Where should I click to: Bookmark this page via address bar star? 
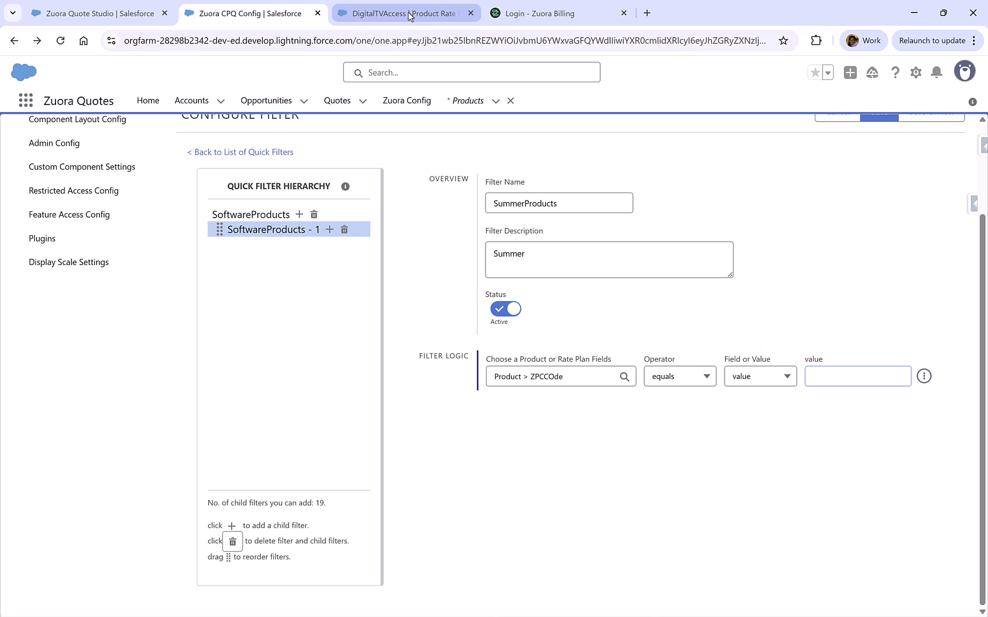tap(784, 41)
